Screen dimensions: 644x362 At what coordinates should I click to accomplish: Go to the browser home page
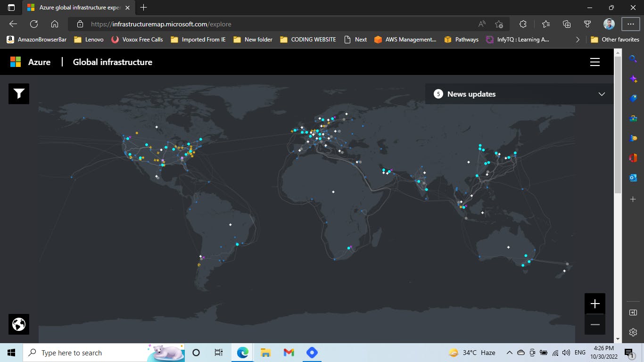[55, 24]
